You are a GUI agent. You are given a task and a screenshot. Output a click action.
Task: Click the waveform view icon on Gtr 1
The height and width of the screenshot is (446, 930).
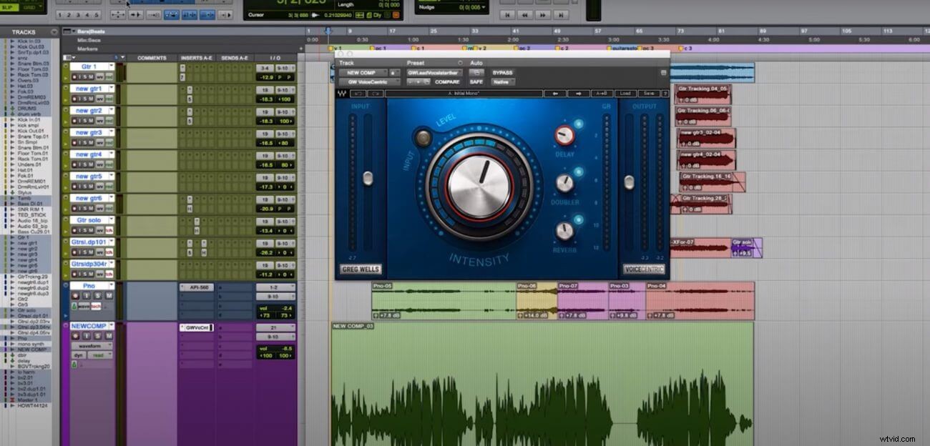99,76
